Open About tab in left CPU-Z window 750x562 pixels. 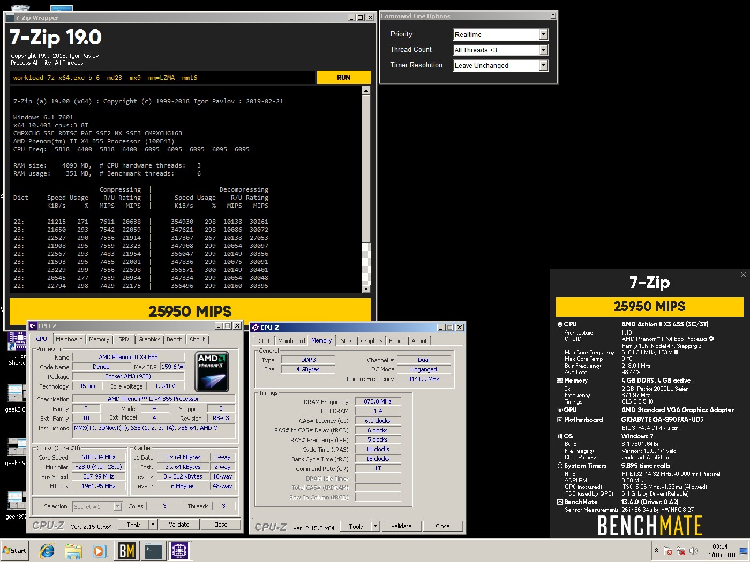(x=197, y=339)
